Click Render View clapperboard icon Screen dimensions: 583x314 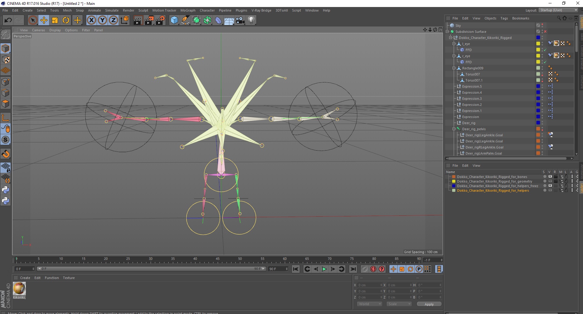[138, 20]
